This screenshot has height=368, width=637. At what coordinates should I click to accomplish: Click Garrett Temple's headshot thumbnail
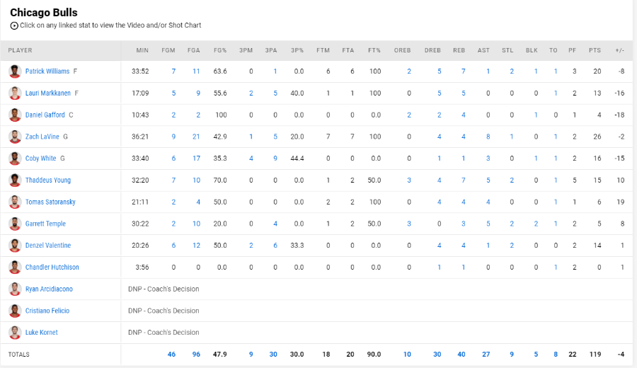15,224
